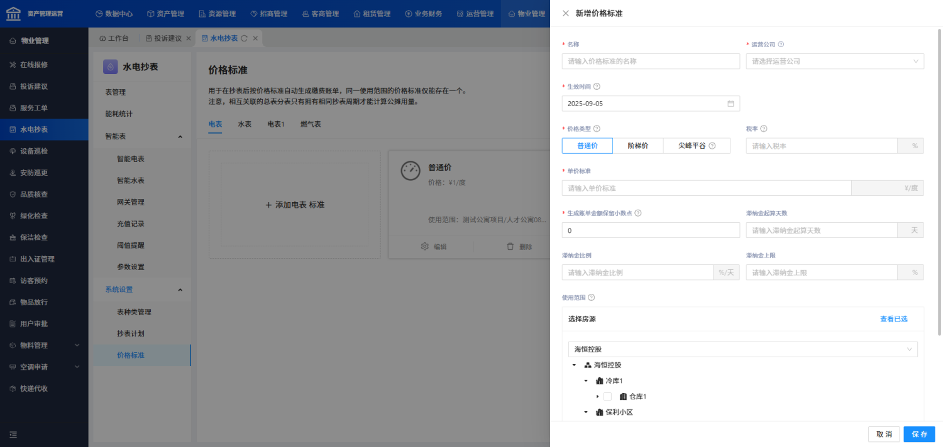Collapse the 海恒控股 tree node
Image resolution: width=943 pixels, height=447 pixels.
pos(574,365)
